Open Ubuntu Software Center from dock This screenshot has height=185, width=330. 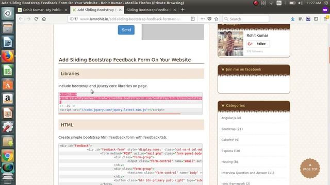coord(8,85)
